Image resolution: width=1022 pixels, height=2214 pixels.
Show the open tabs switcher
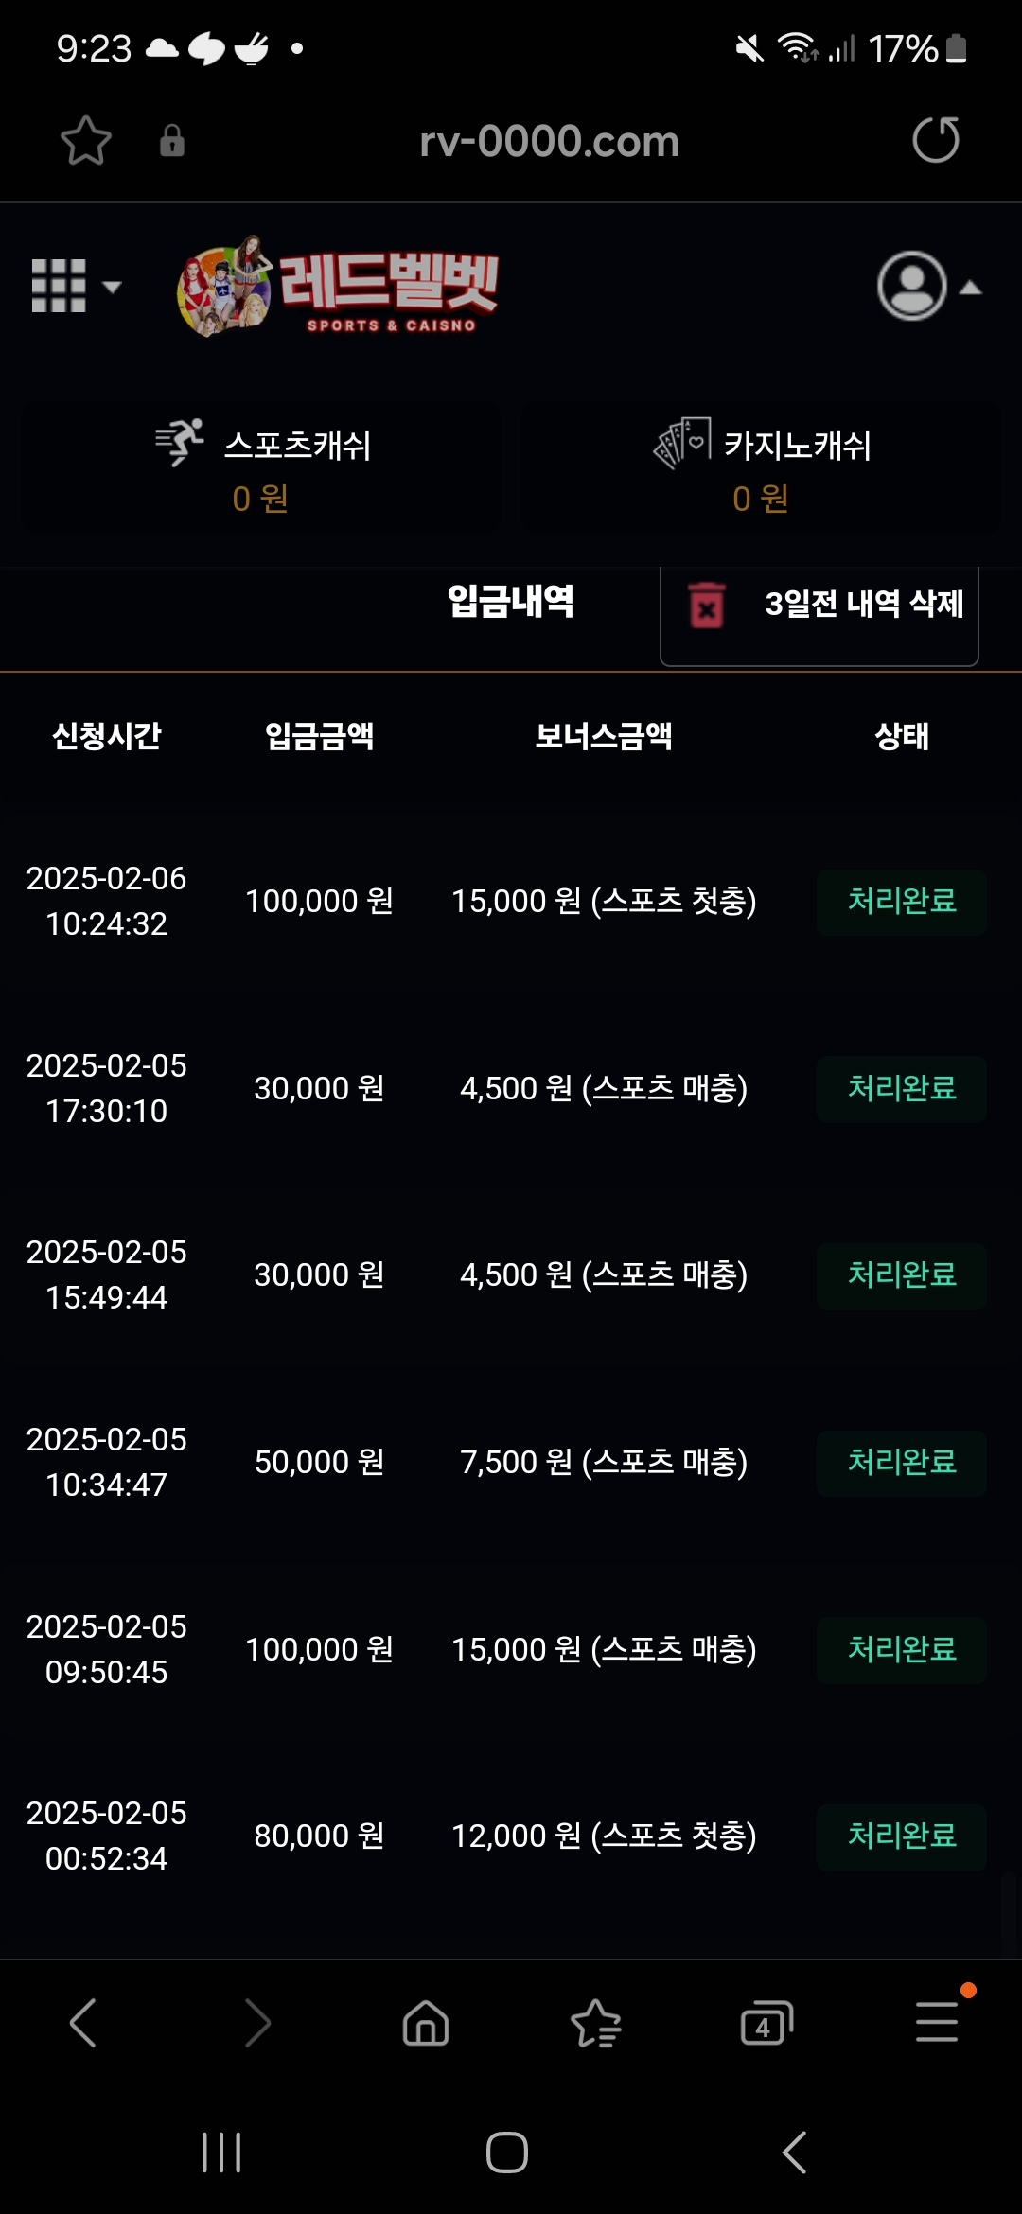coord(766,2023)
